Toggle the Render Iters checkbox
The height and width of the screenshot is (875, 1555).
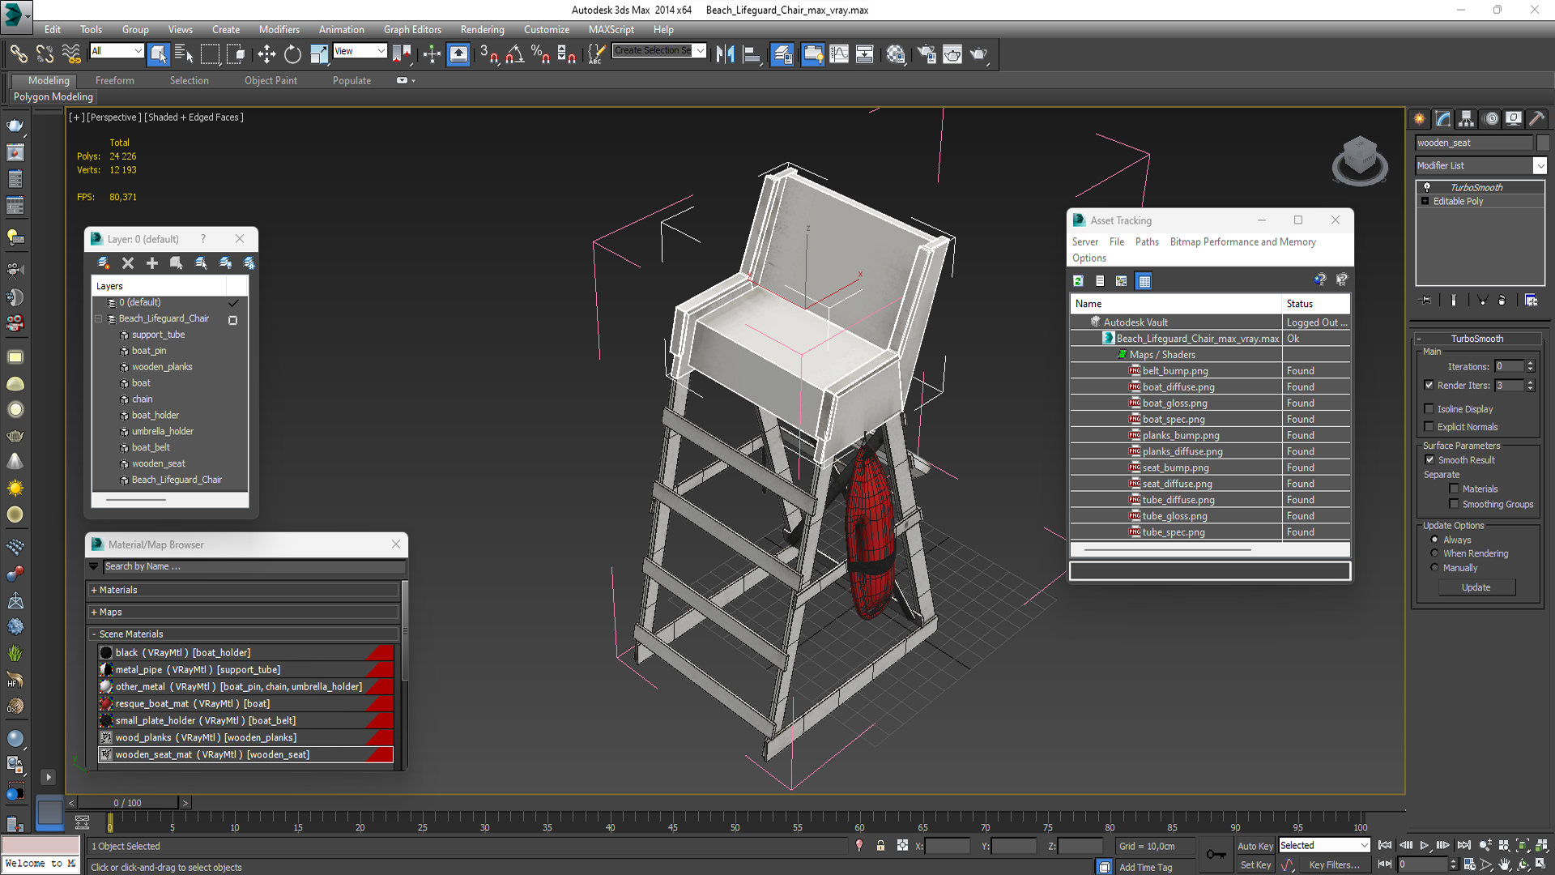coord(1429,385)
